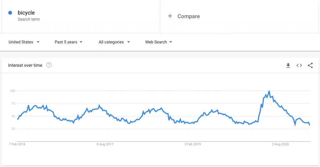Click the 2 Aug 2020 axis label
Screen dimensions: 320x167
pos(280,144)
